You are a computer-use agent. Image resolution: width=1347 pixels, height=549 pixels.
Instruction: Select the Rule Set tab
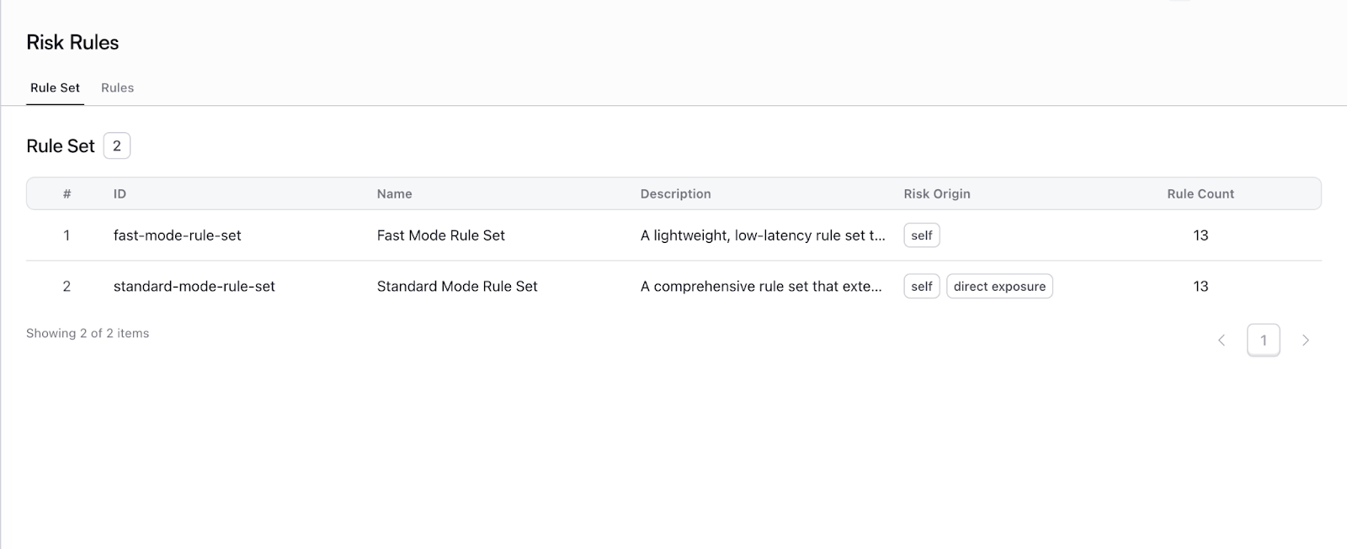coord(55,87)
